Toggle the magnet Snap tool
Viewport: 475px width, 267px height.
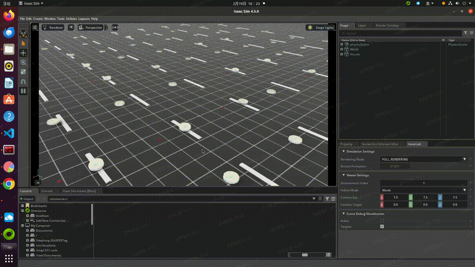[23, 81]
